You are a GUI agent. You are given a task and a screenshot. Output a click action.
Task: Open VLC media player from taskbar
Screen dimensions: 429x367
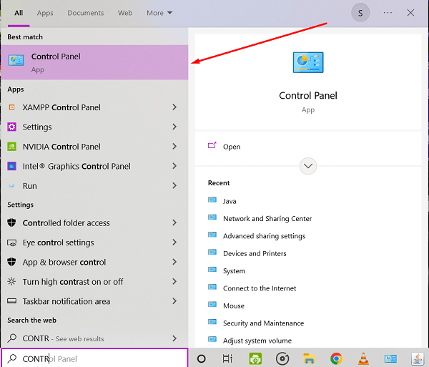pos(363,358)
